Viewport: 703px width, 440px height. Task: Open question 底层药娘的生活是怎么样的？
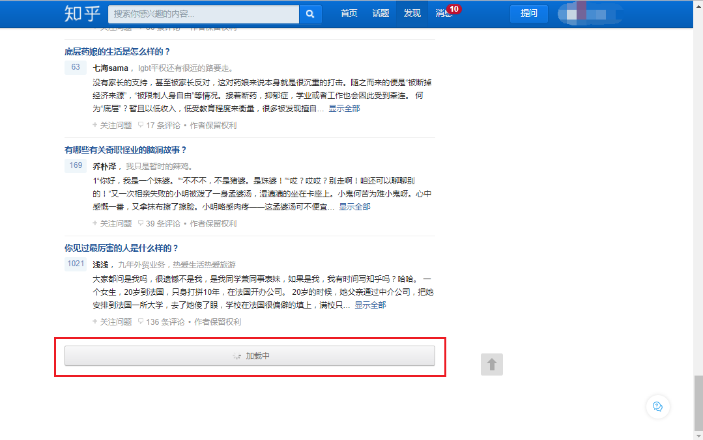117,51
